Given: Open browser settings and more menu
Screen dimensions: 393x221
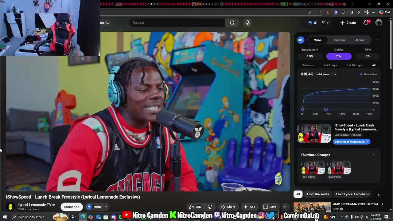Looking at the screenshot, I should (373, 12).
